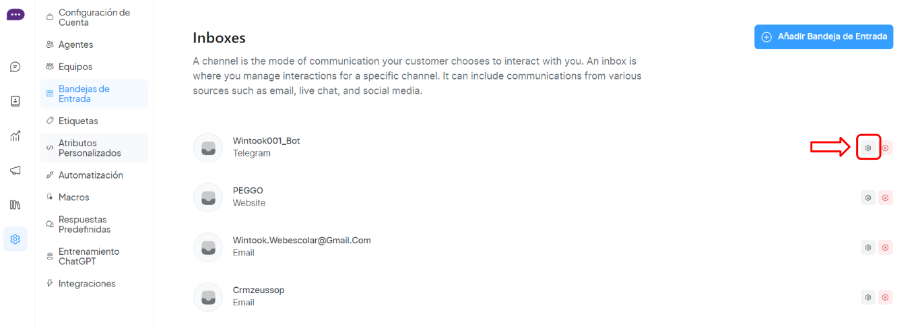Click the Wintook001_Bot inbox avatar thumbnail
916x335 pixels.
(208, 148)
